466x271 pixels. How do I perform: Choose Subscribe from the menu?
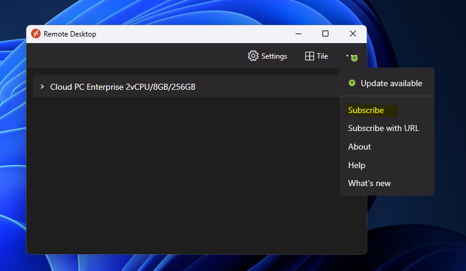(x=366, y=110)
